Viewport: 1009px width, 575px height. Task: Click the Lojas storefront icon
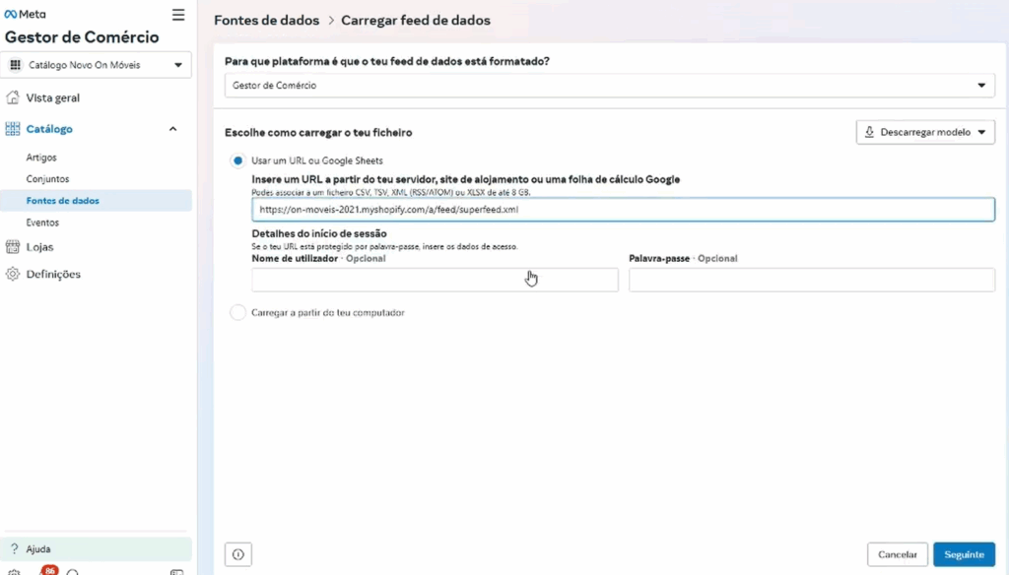(x=13, y=247)
